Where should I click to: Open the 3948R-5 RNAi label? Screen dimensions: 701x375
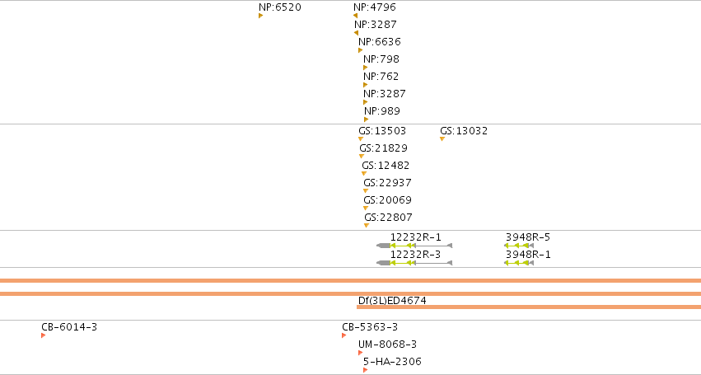pyautogui.click(x=528, y=237)
